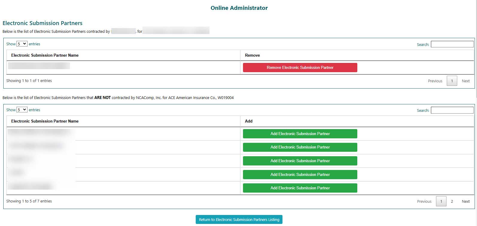
Task: Add the first listed Electronic Submission Partner
Action: [x=300, y=134]
